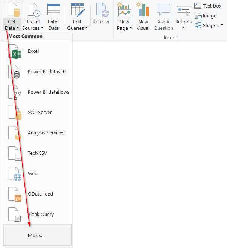This screenshot has width=227, height=250.
Task: Click the Web globe icon
Action: click(15, 174)
